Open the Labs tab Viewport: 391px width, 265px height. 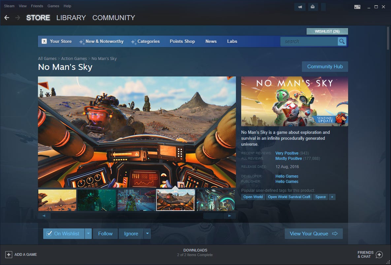(x=232, y=41)
